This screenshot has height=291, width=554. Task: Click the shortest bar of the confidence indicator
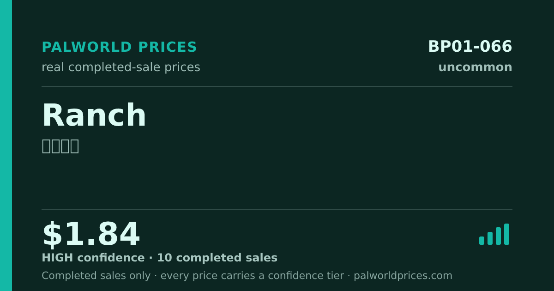pyautogui.click(x=482, y=241)
